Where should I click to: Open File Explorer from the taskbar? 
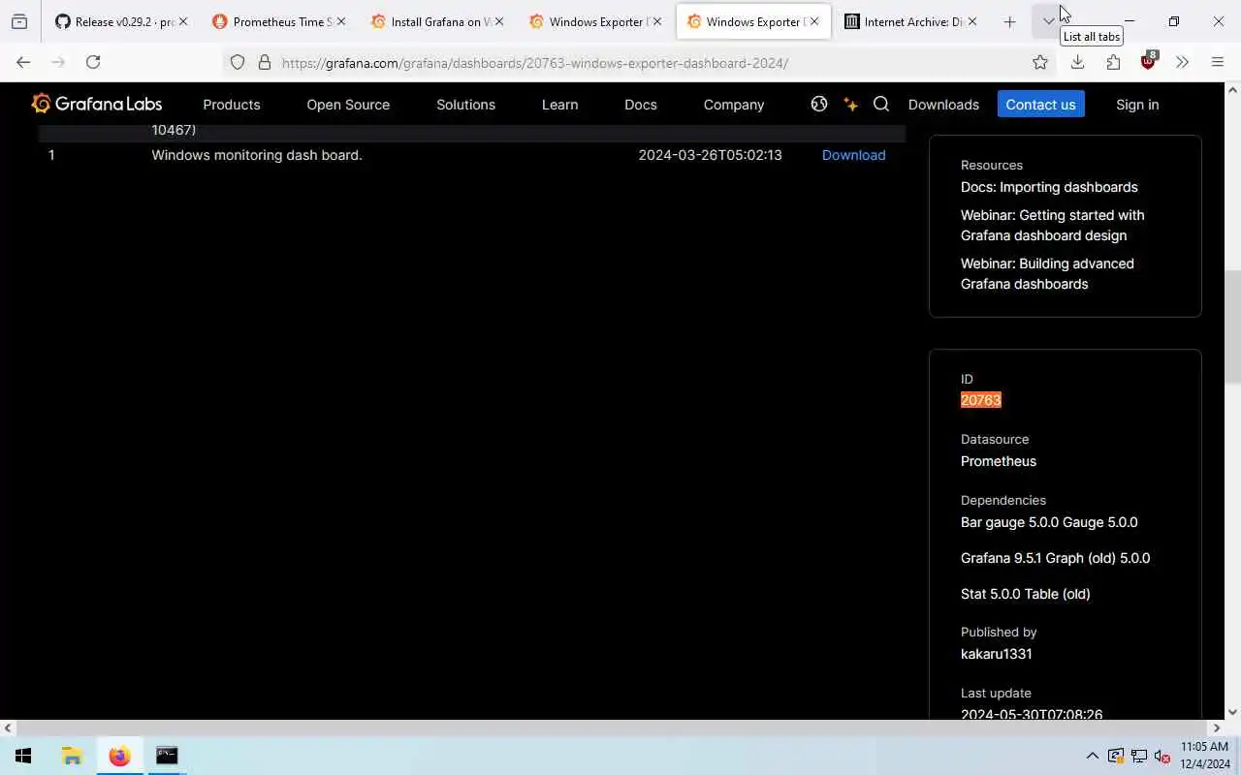tap(72, 756)
